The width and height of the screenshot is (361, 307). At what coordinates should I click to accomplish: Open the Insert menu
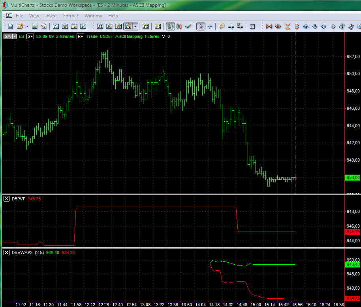pos(51,16)
